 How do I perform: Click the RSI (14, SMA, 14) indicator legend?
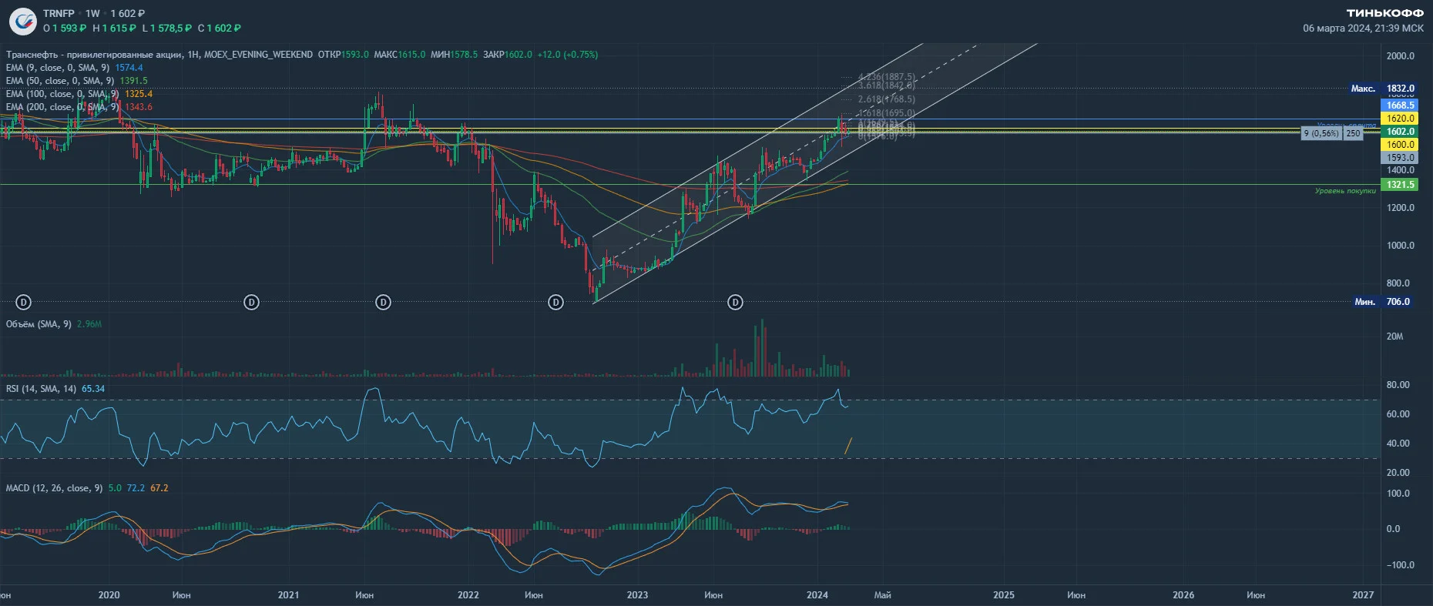pyautogui.click(x=41, y=389)
